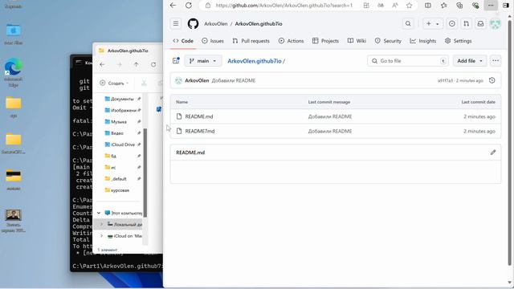Open the README7md file
The width and height of the screenshot is (514, 289).
(200, 131)
